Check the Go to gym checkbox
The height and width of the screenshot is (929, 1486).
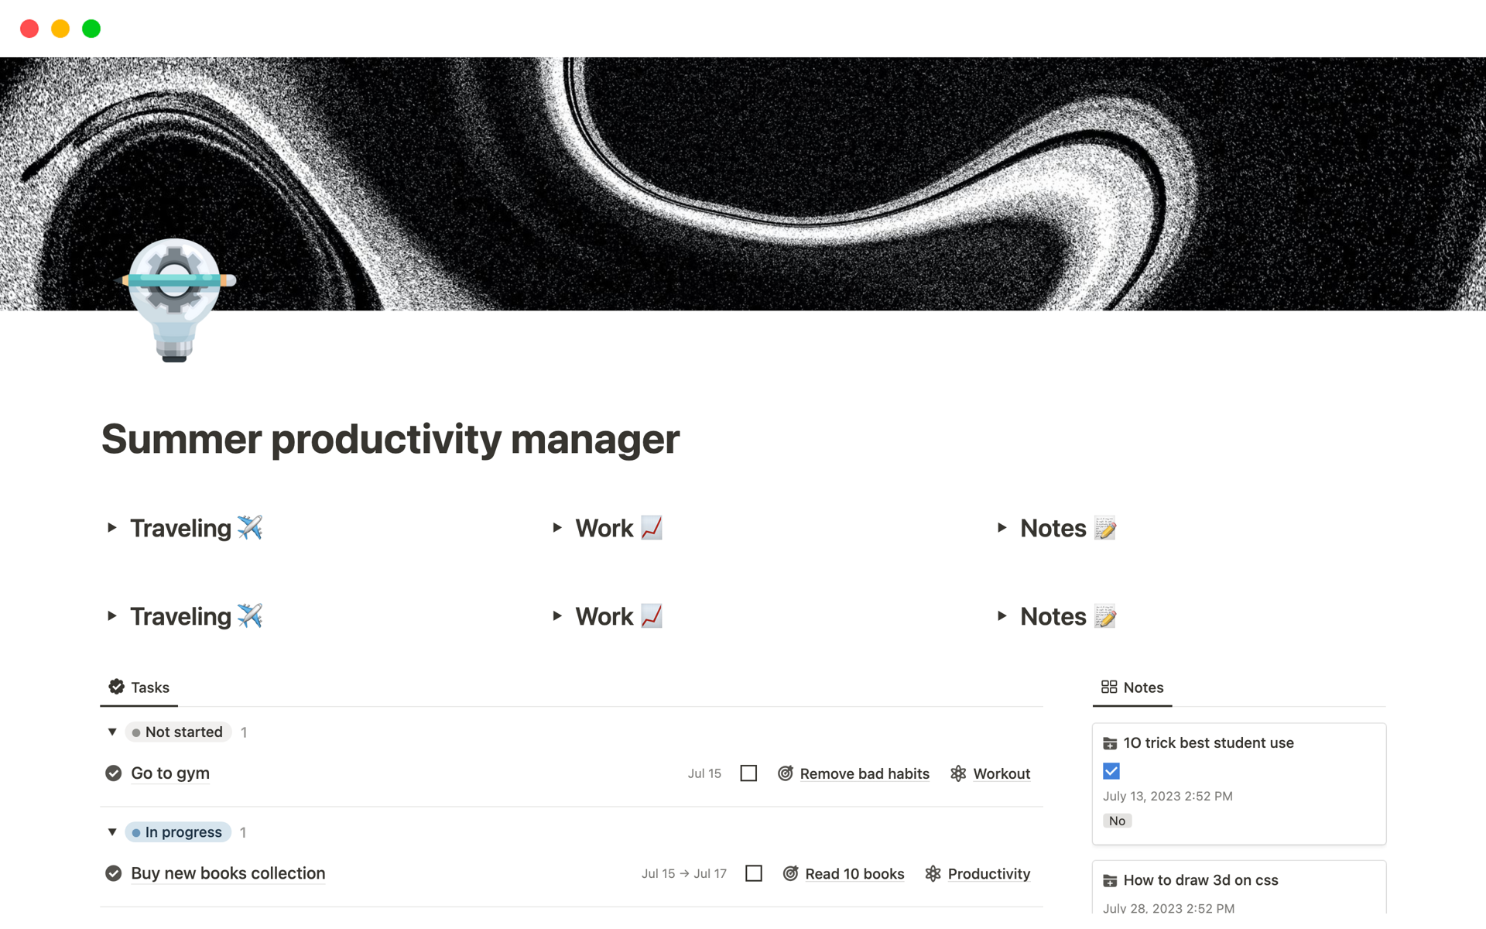[x=748, y=773]
